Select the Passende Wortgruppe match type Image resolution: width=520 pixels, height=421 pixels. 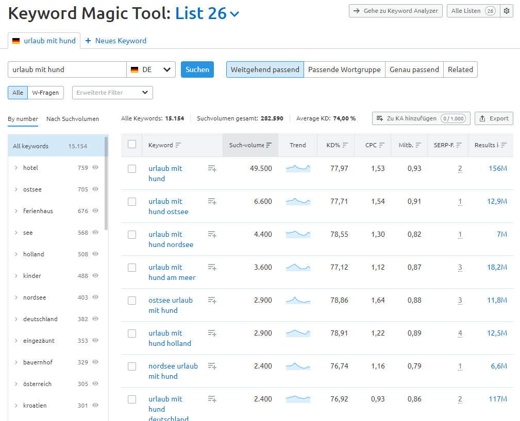pos(344,69)
